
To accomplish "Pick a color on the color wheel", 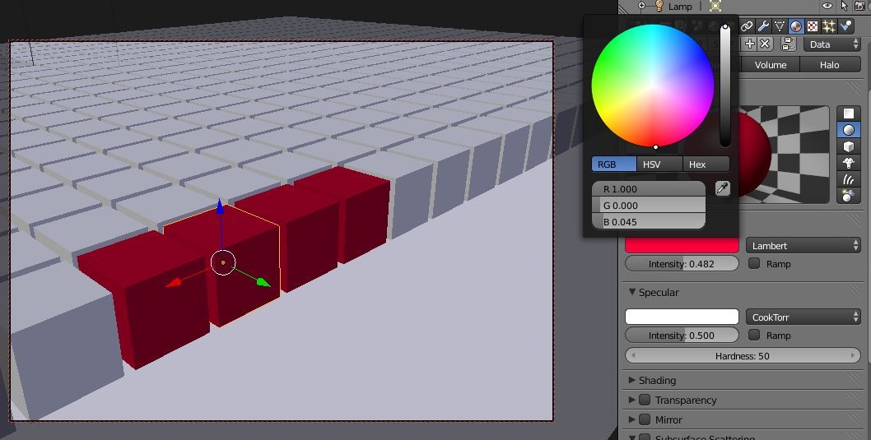I will 653,86.
